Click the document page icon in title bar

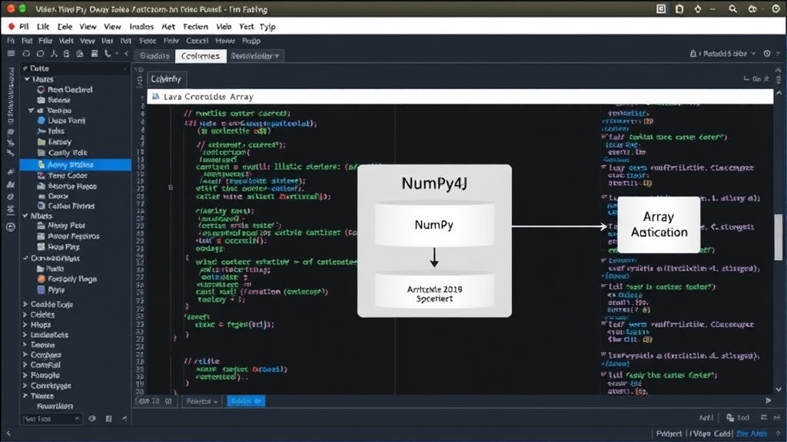point(679,9)
